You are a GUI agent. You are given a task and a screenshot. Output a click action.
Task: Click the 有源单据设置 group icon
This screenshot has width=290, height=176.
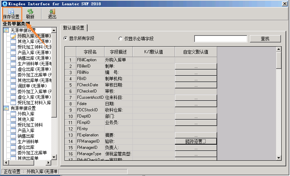coord(6,108)
